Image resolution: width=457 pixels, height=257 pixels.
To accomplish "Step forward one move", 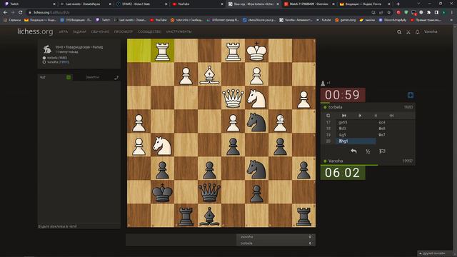I will point(376,116).
